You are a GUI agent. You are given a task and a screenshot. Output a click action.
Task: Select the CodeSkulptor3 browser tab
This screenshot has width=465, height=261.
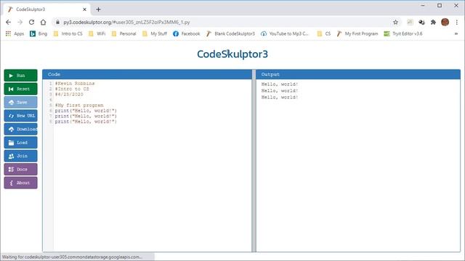46,9
